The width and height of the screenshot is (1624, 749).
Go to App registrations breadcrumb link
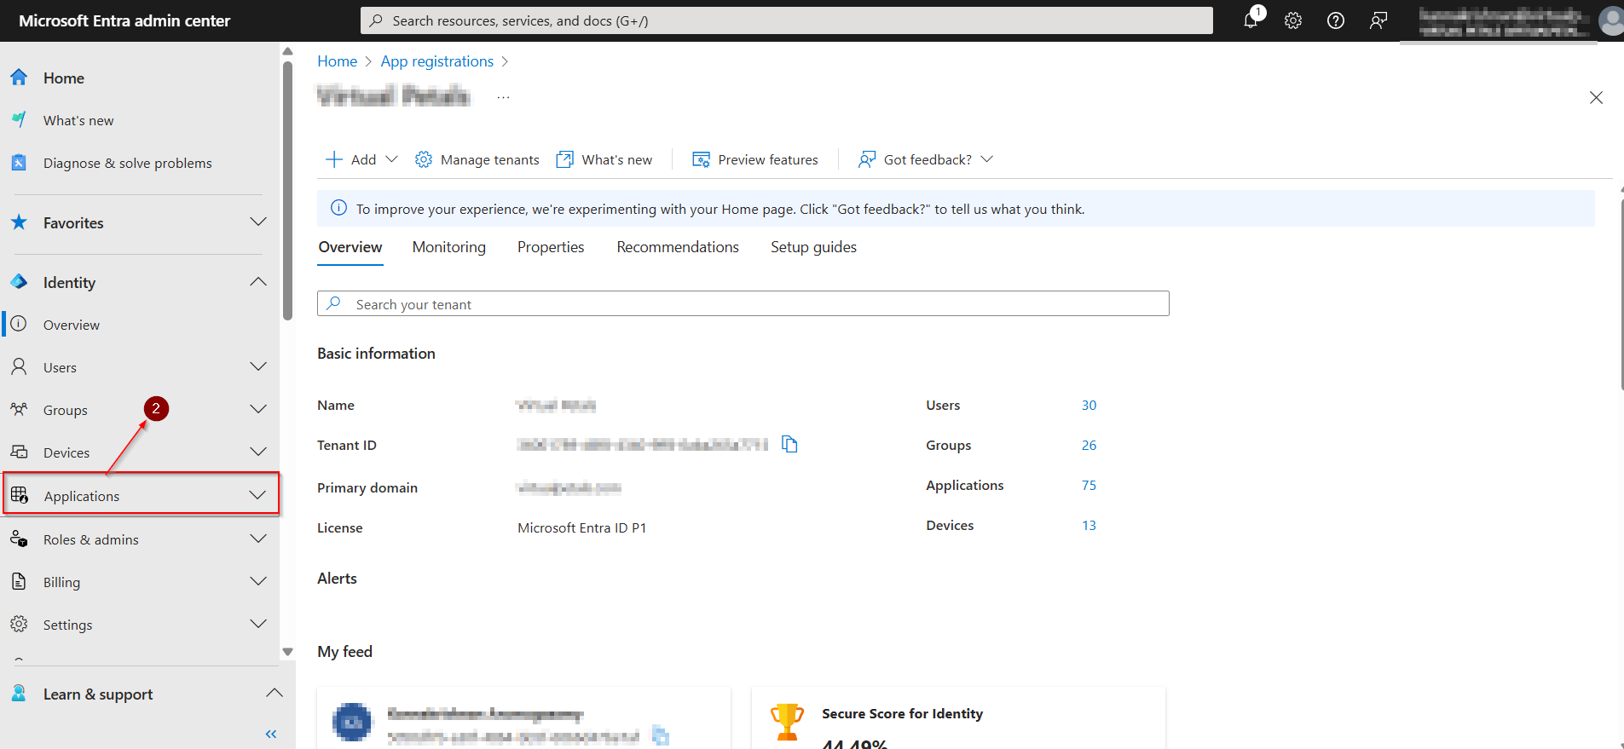(437, 61)
